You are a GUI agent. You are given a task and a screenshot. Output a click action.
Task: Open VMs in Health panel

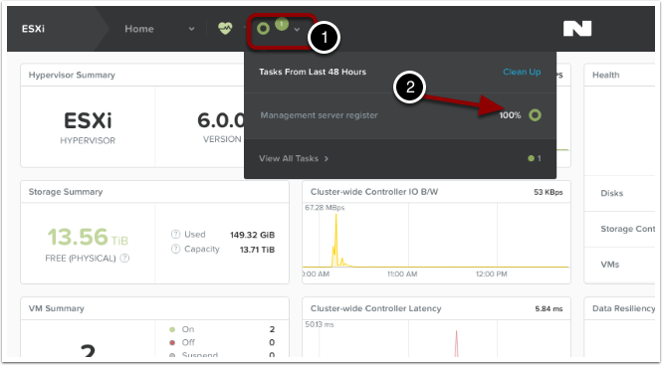point(609,265)
